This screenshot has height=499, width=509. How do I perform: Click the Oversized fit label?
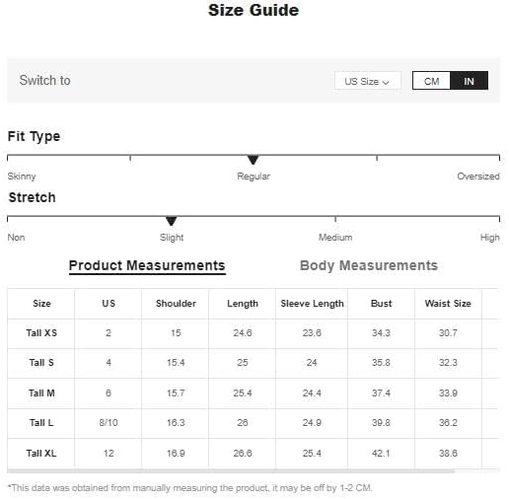(478, 177)
